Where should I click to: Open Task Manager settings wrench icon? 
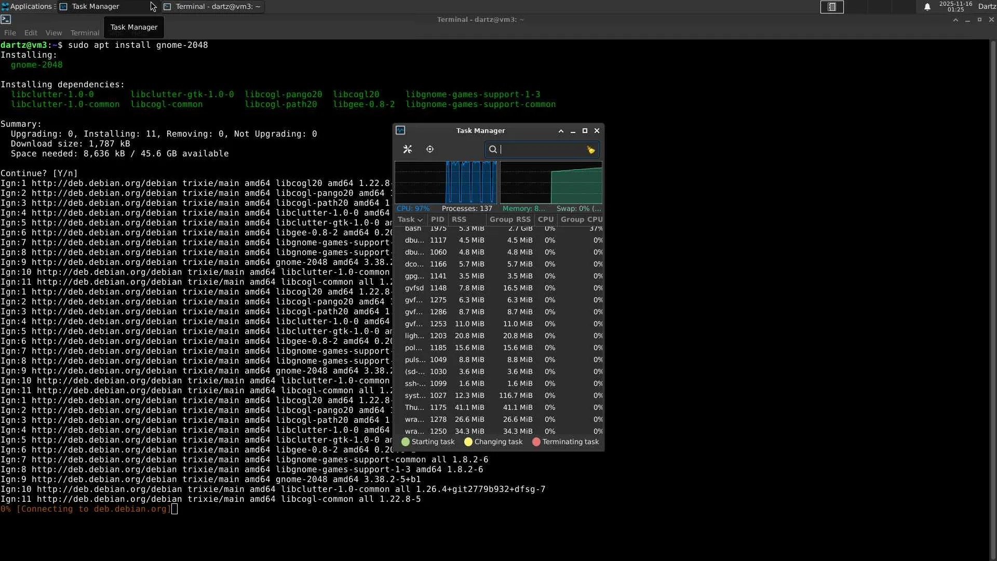click(408, 150)
